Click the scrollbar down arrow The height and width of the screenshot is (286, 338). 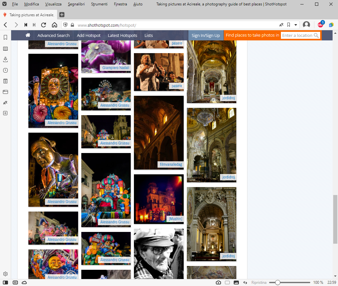[x=335, y=276]
